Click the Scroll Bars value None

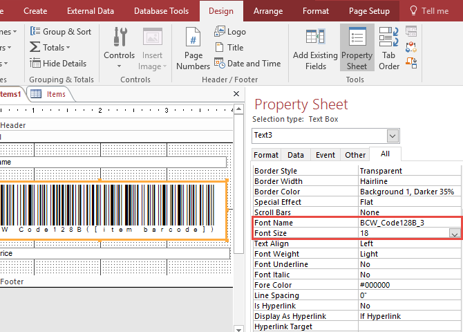pyautogui.click(x=409, y=212)
